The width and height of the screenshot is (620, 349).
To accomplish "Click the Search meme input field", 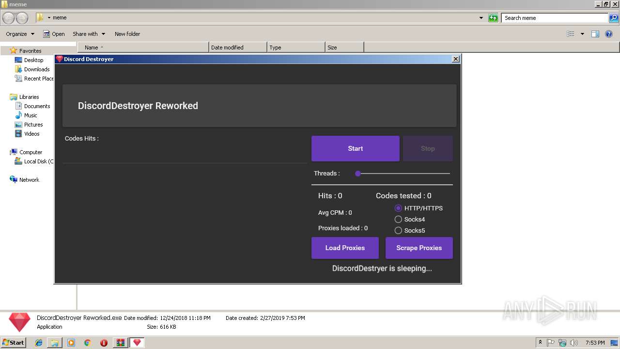I will coord(555,18).
